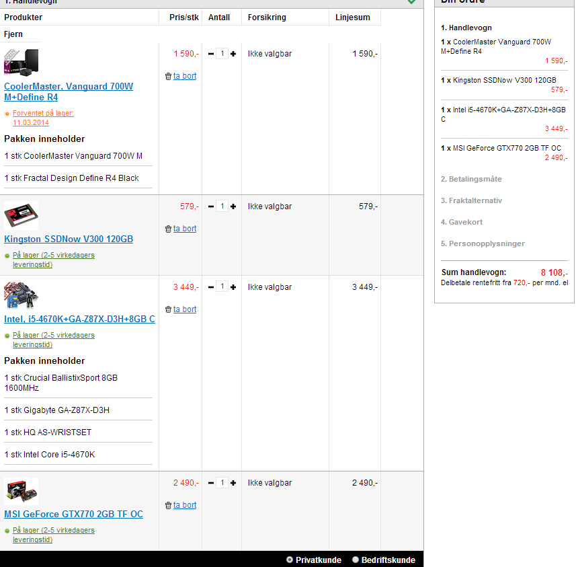Select 1. Handlevogn in order summary

point(466,28)
